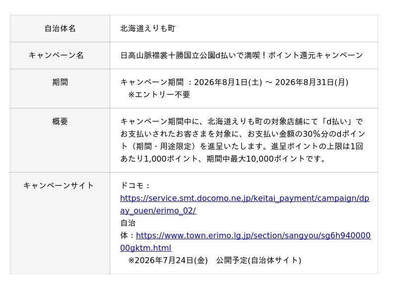Click the 自治体： label above municipality link
The height and width of the screenshot is (289, 397).
point(128,229)
